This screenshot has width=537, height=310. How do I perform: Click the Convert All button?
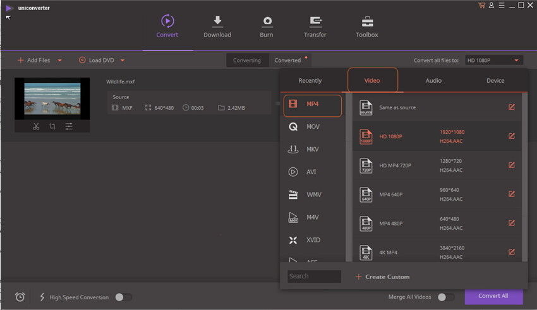coord(493,296)
